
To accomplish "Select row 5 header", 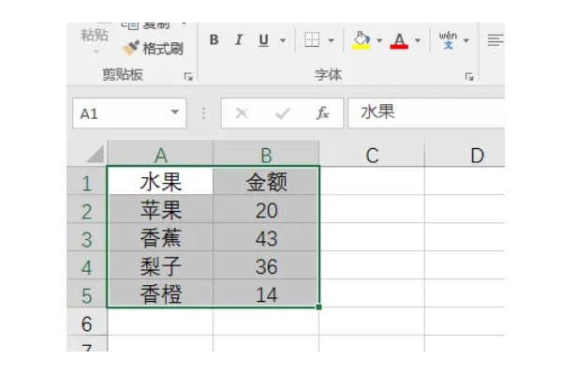I will (87, 293).
